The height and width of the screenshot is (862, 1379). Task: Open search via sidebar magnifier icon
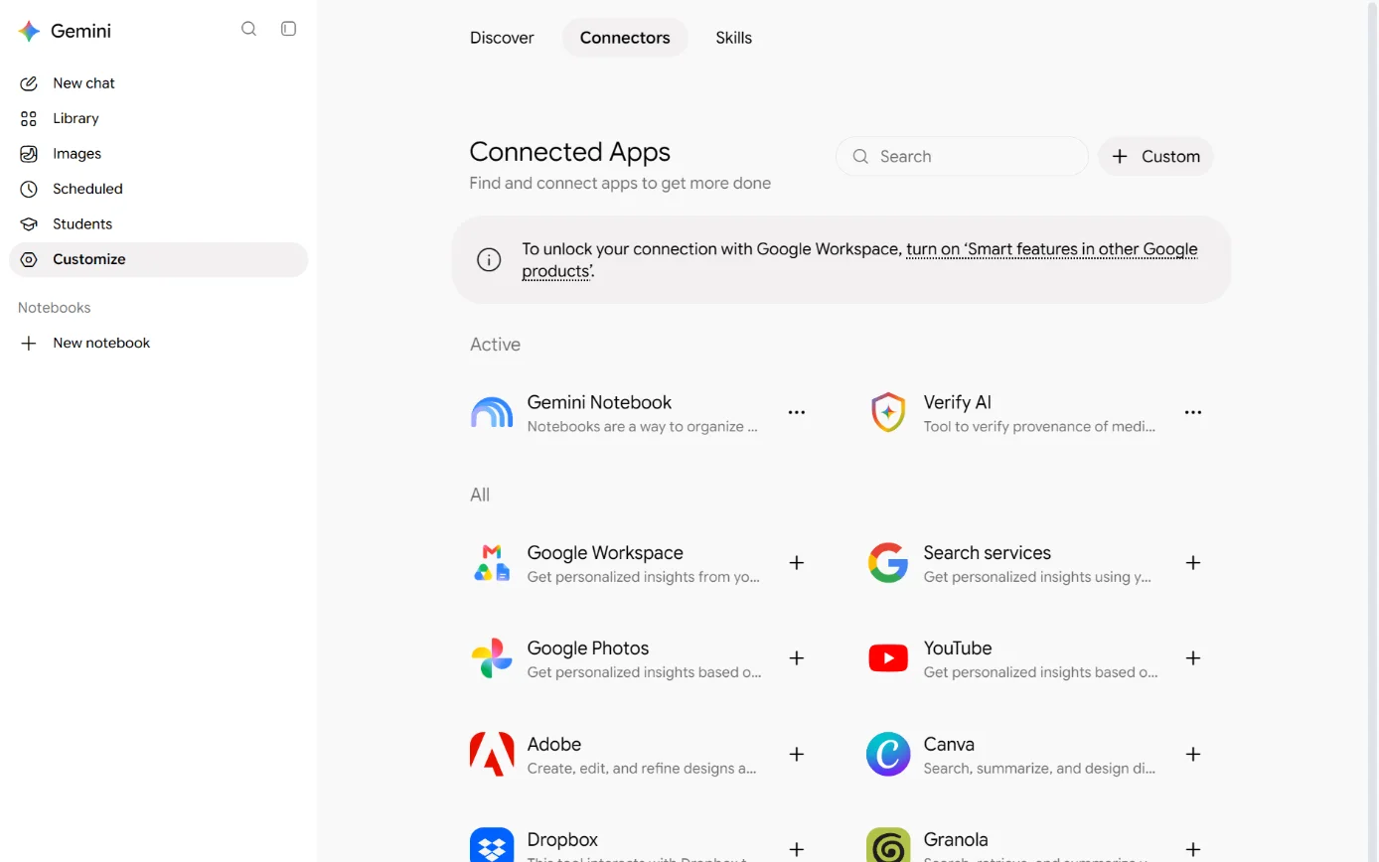[249, 29]
